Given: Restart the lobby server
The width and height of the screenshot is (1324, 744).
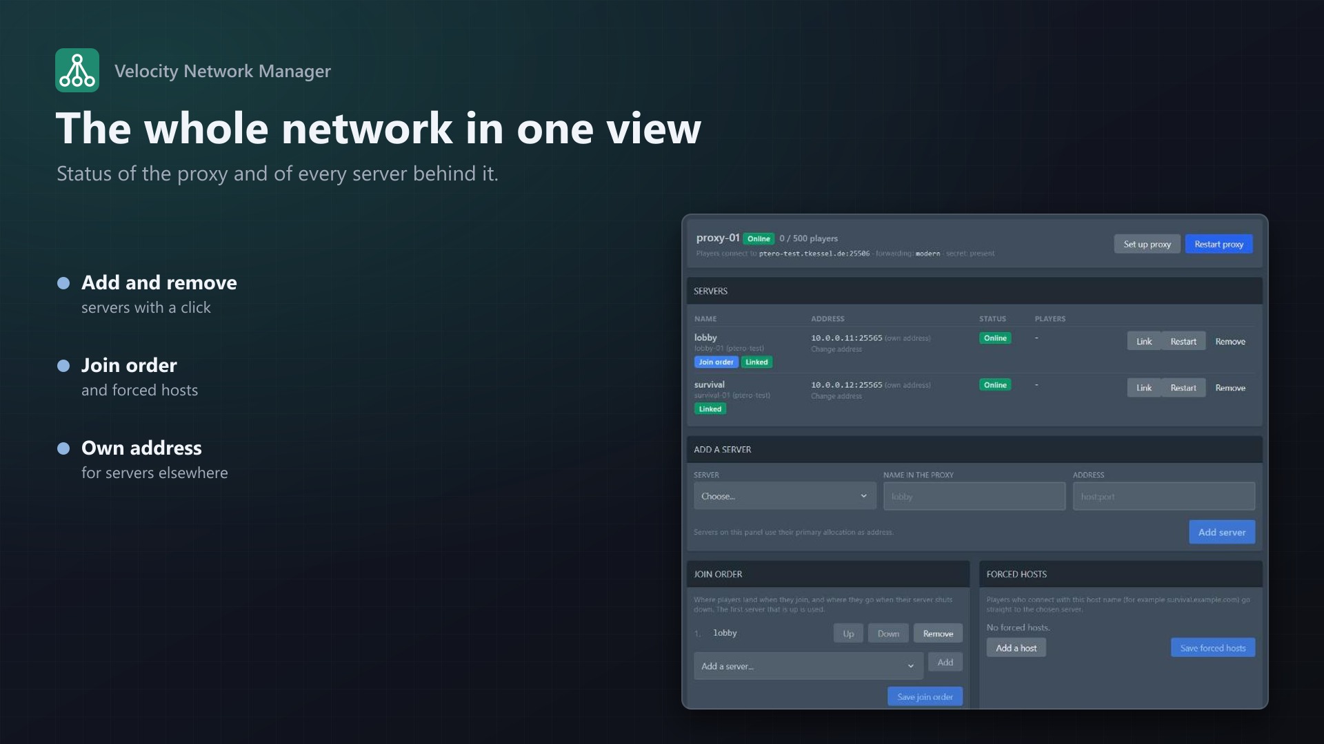Looking at the screenshot, I should (x=1183, y=341).
